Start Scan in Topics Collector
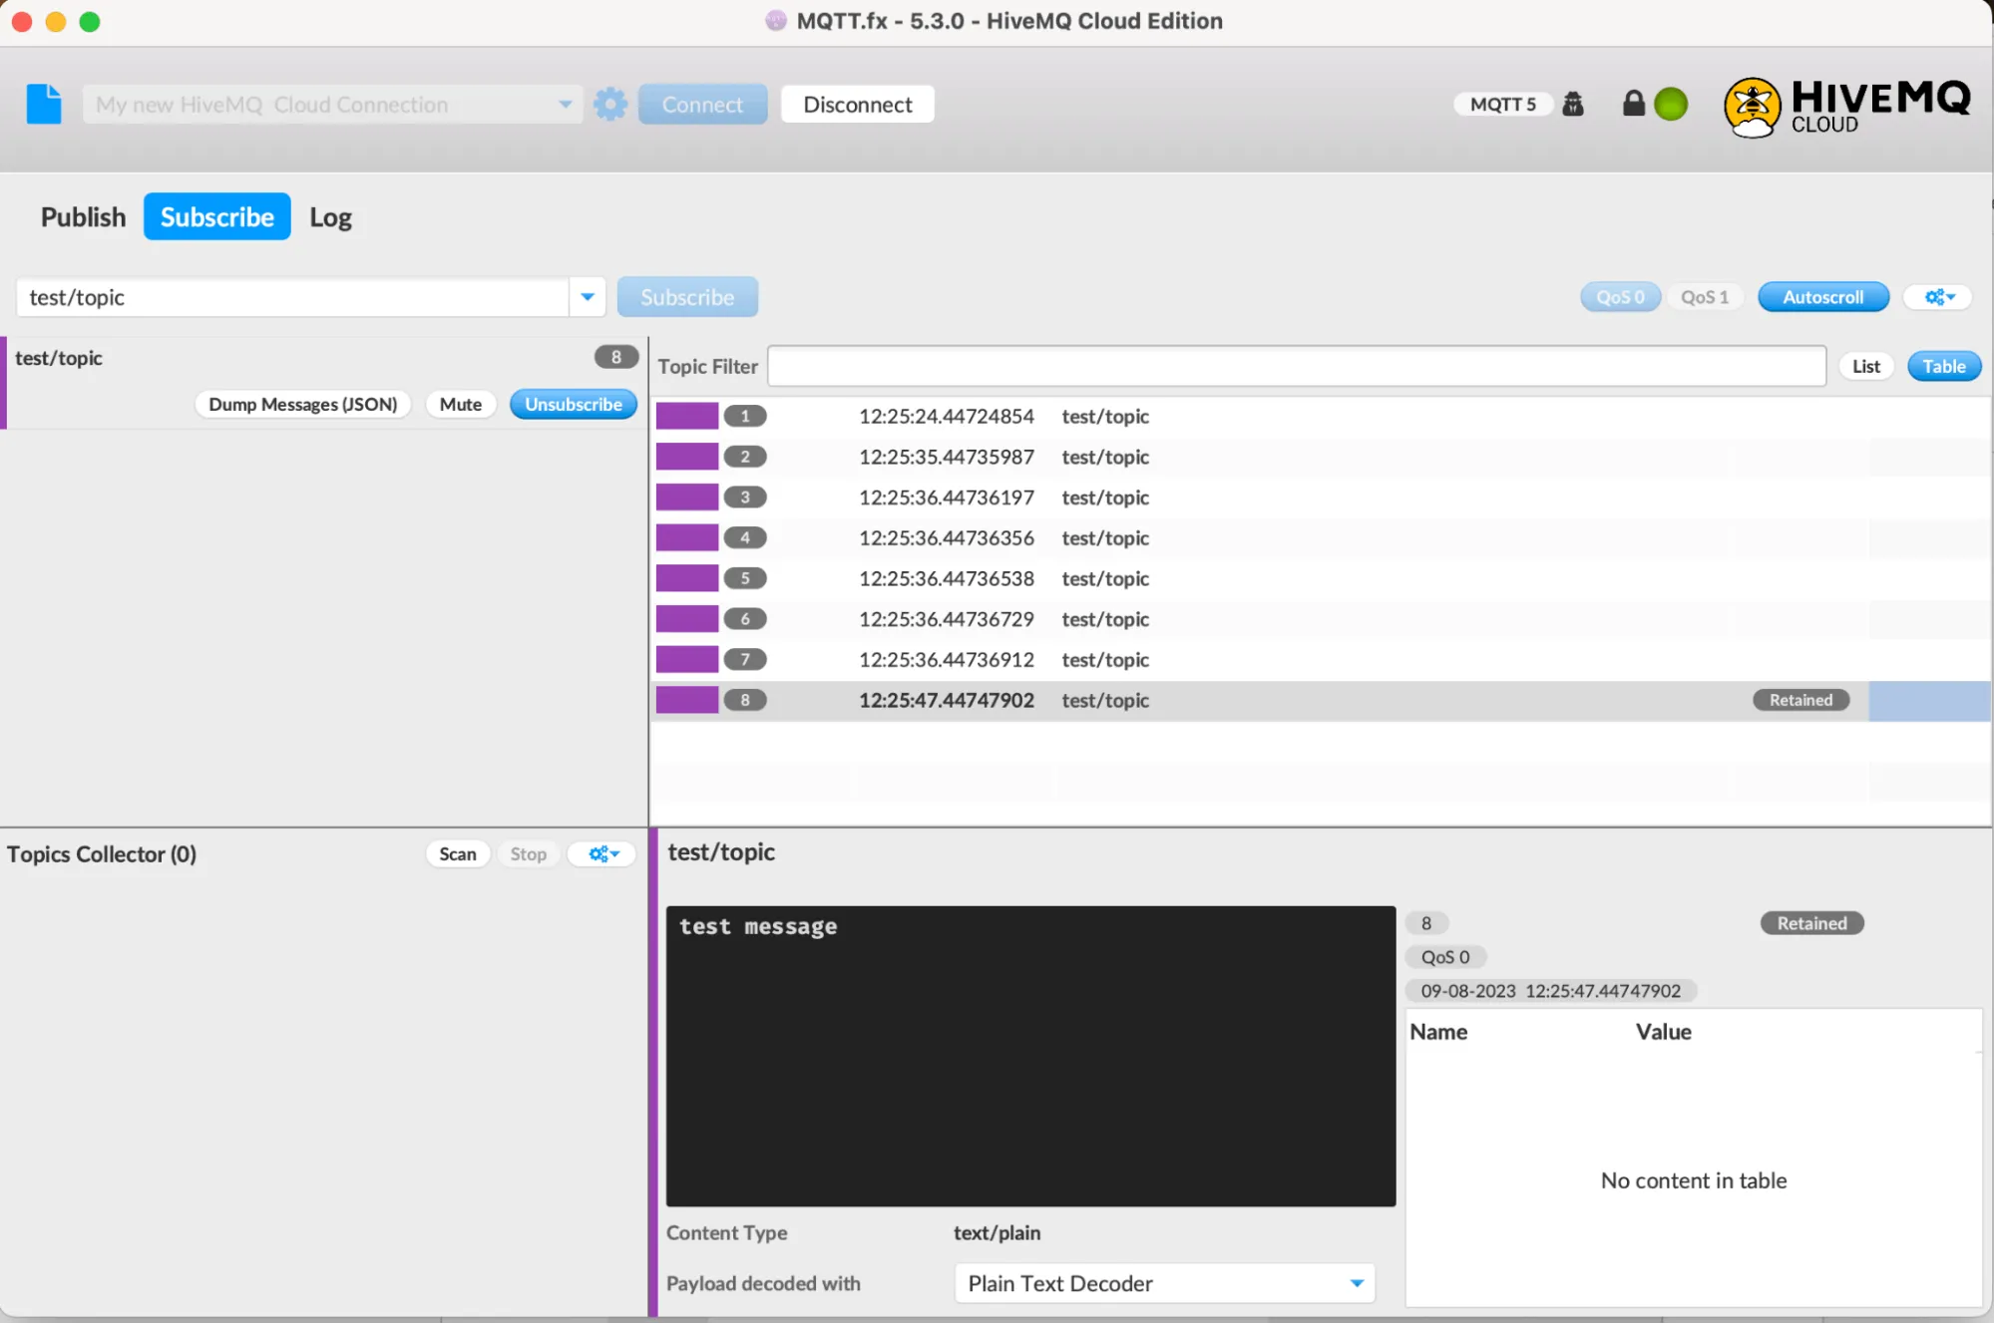This screenshot has height=1324, width=1994. (458, 854)
